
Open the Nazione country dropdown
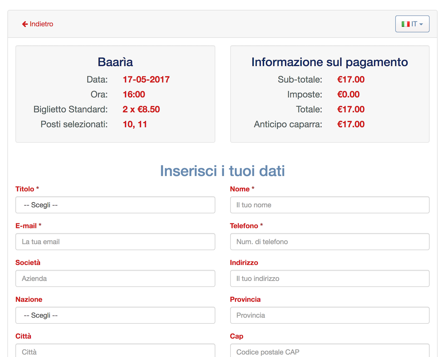coord(115,315)
